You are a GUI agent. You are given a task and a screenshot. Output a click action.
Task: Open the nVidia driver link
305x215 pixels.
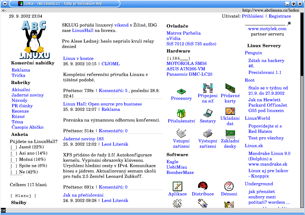point(173,38)
